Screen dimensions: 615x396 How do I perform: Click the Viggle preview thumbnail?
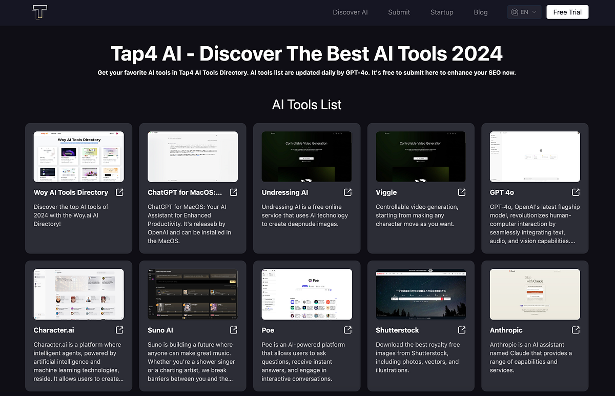click(x=420, y=156)
